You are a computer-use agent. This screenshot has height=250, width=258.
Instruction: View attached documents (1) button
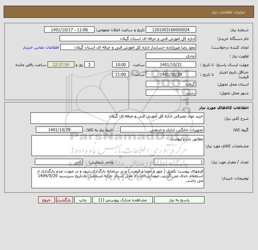point(123,200)
